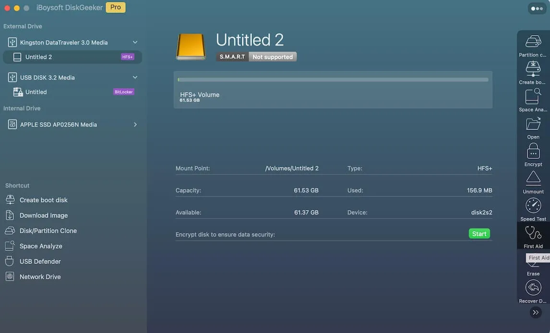
Task: Click the HFS+ Volume usage bar
Action: [x=333, y=80]
